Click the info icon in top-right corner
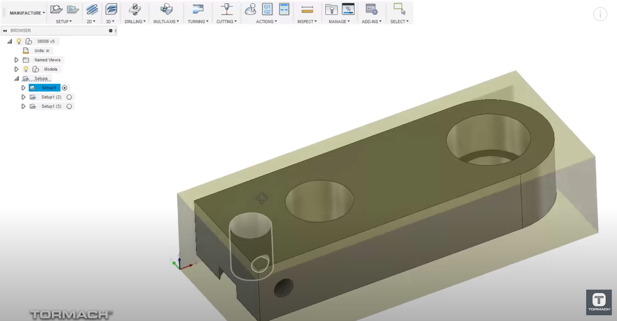Image resolution: width=617 pixels, height=321 pixels. (x=600, y=14)
